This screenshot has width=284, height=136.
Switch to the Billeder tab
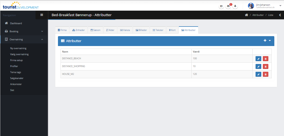coord(141,30)
